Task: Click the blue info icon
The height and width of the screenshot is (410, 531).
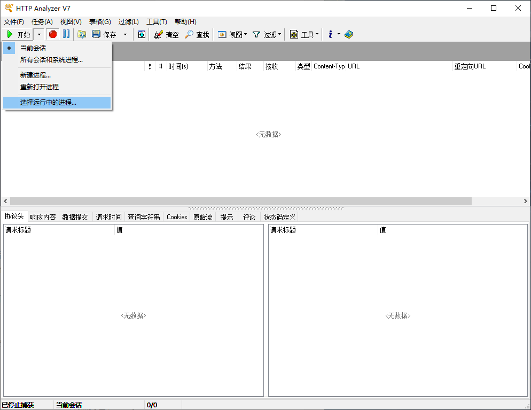Action: [x=330, y=34]
